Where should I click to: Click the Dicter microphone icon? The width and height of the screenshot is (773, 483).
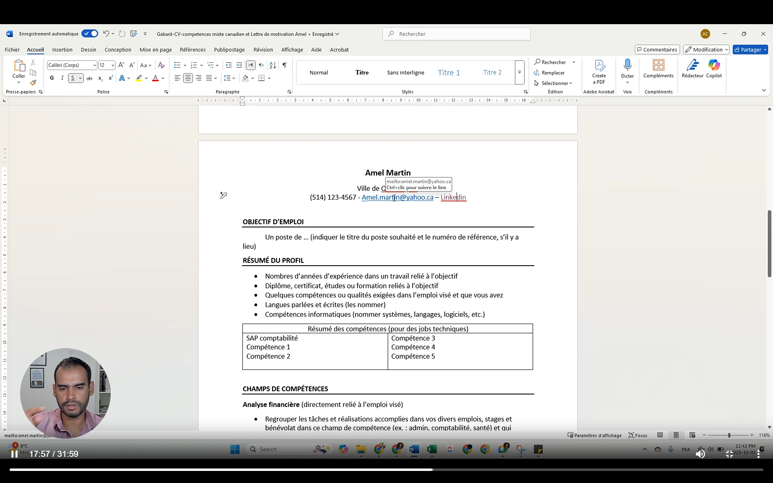tap(627, 65)
